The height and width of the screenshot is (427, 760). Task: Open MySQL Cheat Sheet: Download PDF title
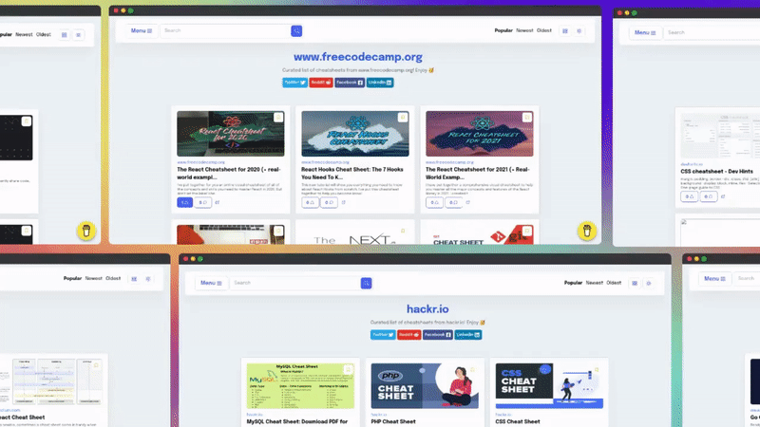click(x=297, y=421)
